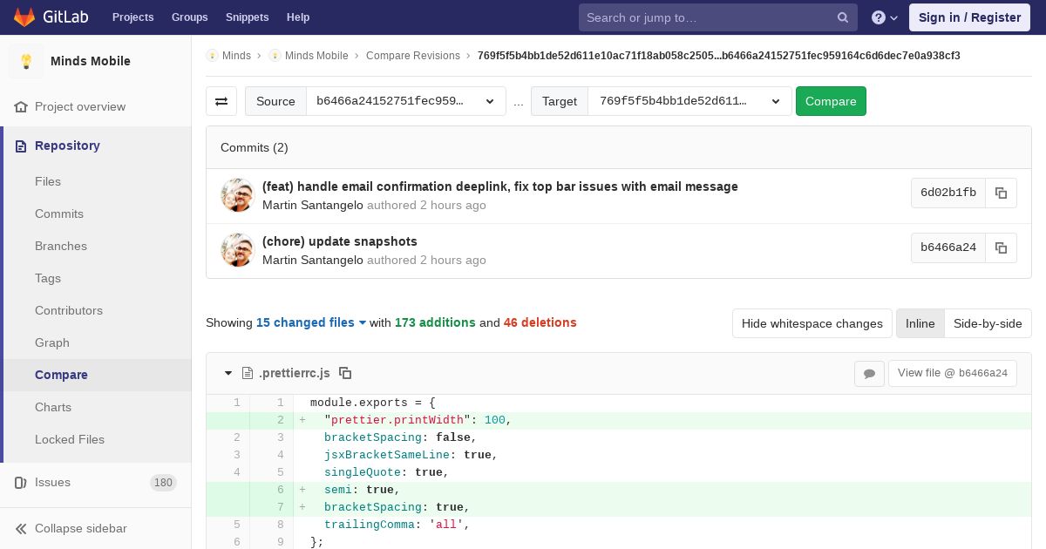
Task: Expand the 15 changed files dropdown
Action: tap(311, 322)
